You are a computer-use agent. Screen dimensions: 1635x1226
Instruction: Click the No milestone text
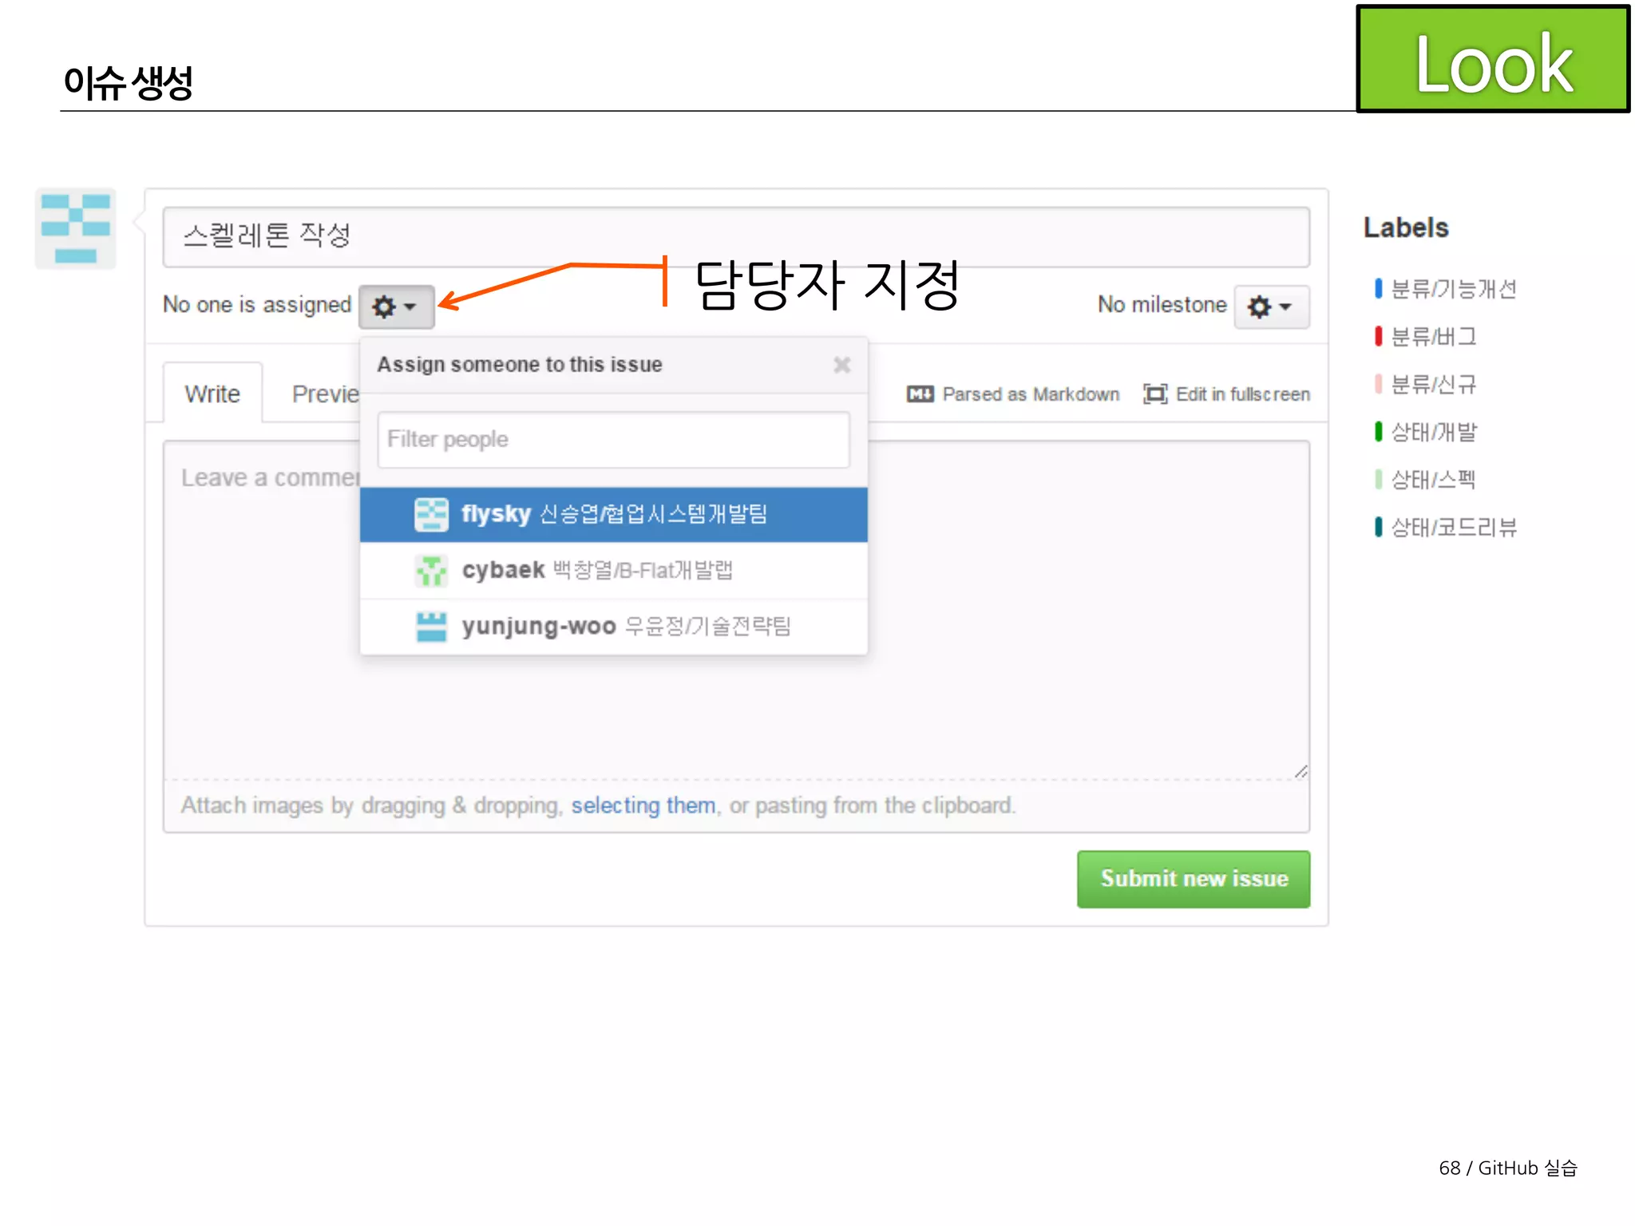pos(1162,305)
